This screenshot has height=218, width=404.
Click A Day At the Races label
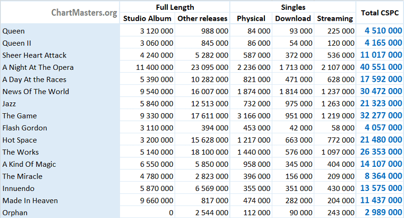(34, 79)
